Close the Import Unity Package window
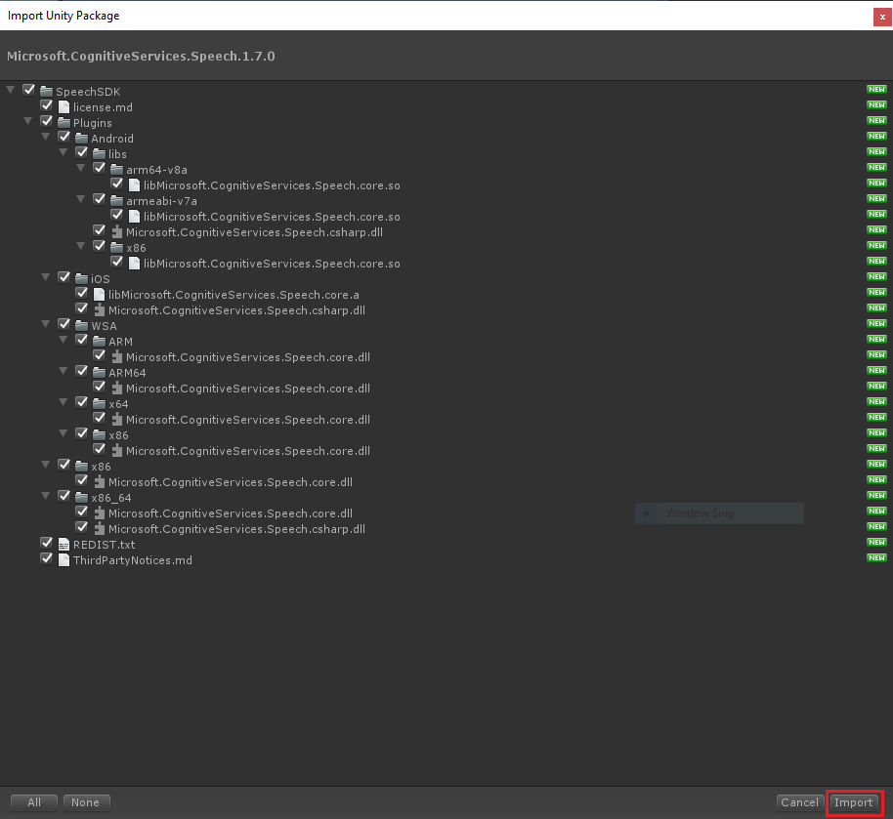This screenshot has height=819, width=893. (x=882, y=17)
